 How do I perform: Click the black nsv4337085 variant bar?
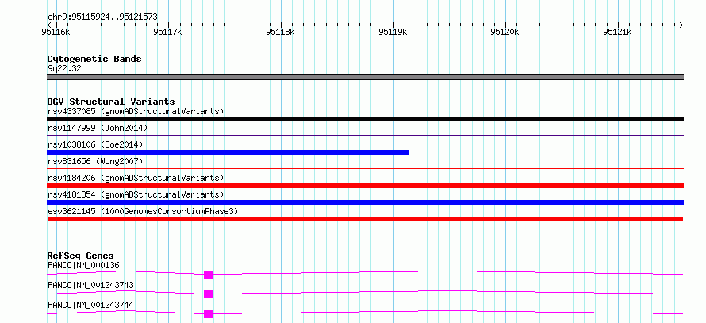pos(365,119)
